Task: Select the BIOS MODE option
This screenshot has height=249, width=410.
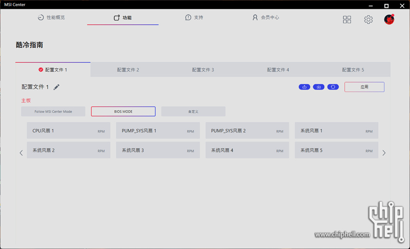Action: [123, 112]
